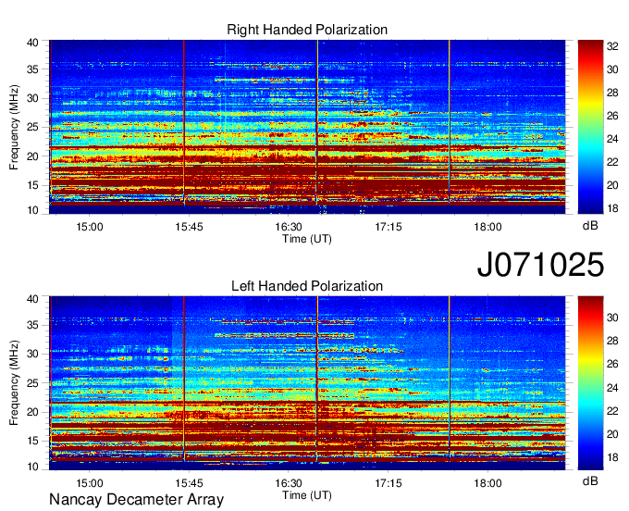Select the right-handed spectrogram color bar

590,127
